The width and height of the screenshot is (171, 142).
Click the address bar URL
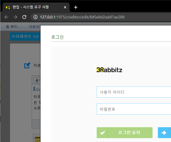point(82,17)
